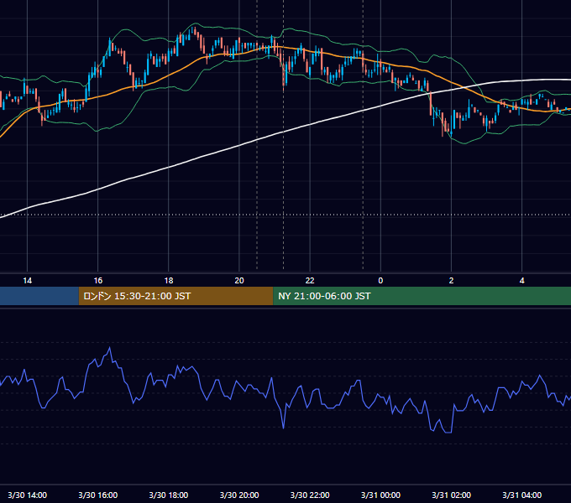Click the 0 hour axis label
571x503 pixels.
point(380,281)
